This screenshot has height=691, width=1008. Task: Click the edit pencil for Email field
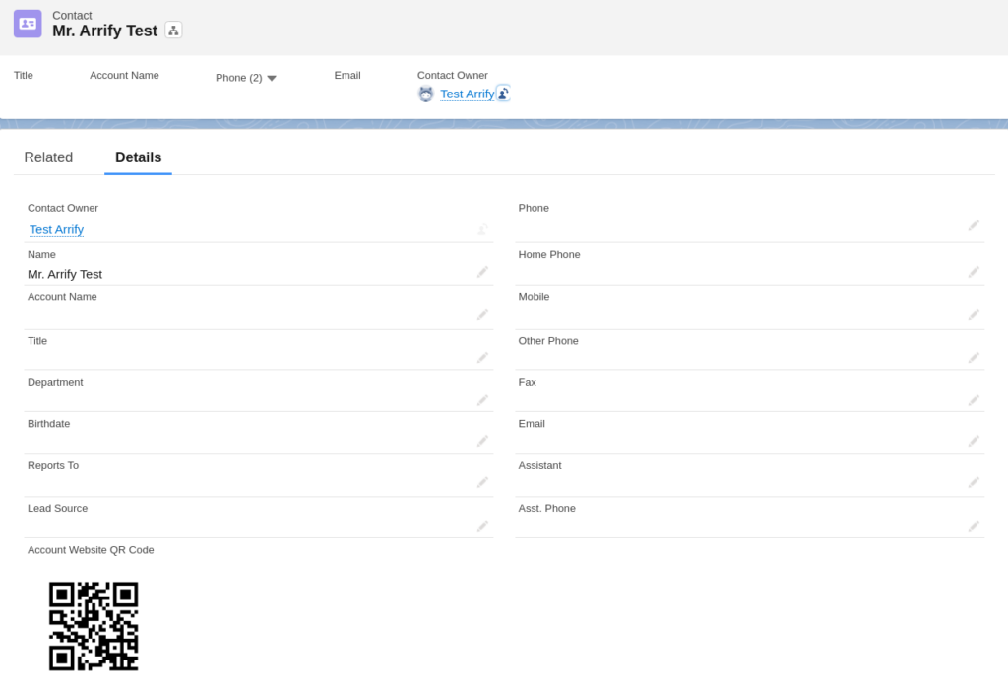[974, 441]
